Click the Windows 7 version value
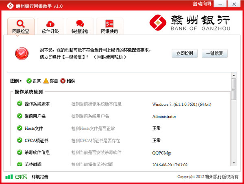This screenshot has height=184, width=244. [182, 104]
